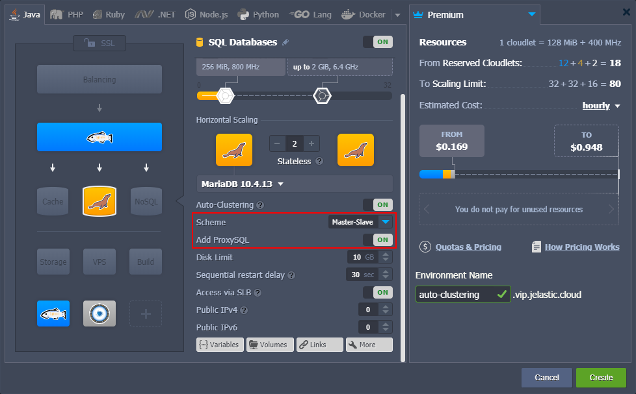Screen dimensions: 636x394
Task: Open the hourly cost period dropdown
Action: click(x=601, y=106)
